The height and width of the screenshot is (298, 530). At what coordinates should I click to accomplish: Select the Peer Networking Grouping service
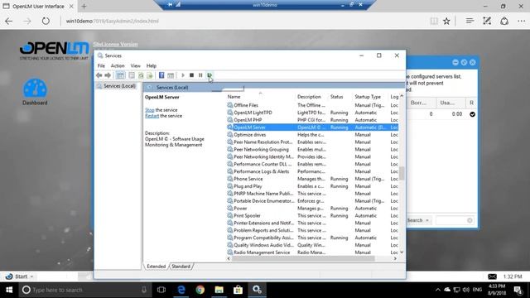pos(312,149)
